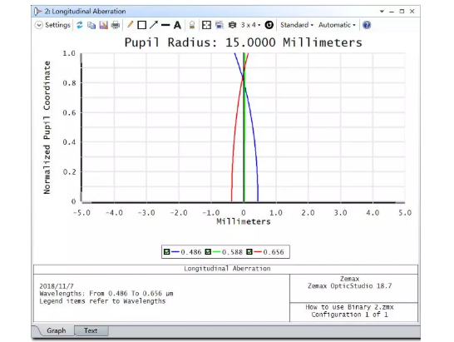Toggle the 0.656 wavelength legend checkbox
Screen dimensions: 454x342
[249, 252]
